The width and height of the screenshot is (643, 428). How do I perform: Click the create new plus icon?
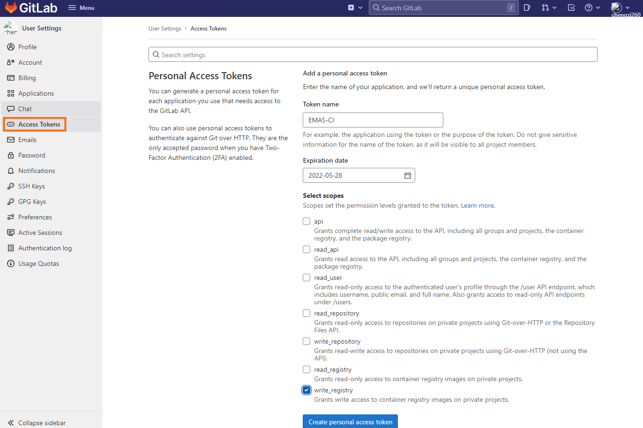coord(351,8)
